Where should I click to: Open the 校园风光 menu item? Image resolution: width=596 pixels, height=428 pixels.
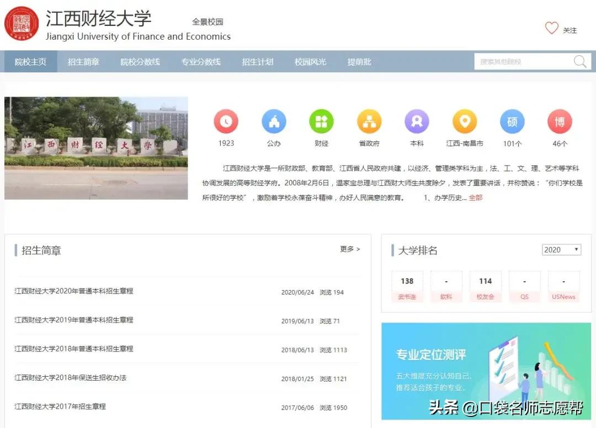tap(311, 62)
